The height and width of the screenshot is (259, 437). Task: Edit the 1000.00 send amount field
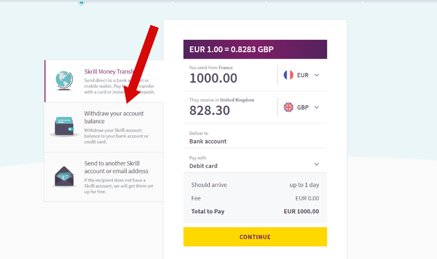point(214,78)
